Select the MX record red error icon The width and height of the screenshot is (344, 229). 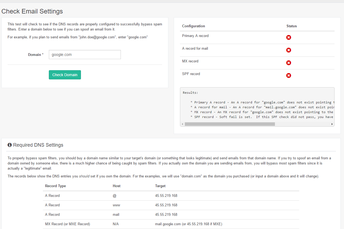[289, 63]
